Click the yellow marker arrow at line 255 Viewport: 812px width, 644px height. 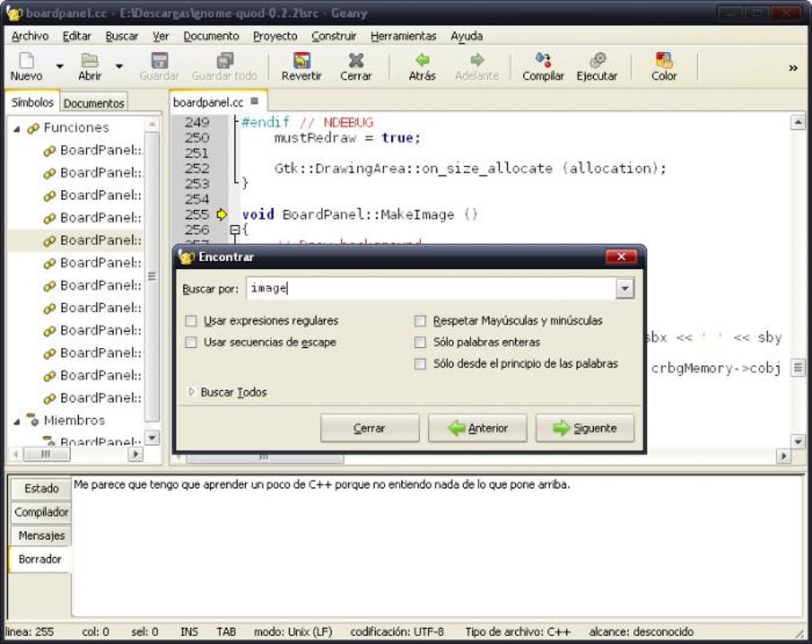[x=221, y=214]
